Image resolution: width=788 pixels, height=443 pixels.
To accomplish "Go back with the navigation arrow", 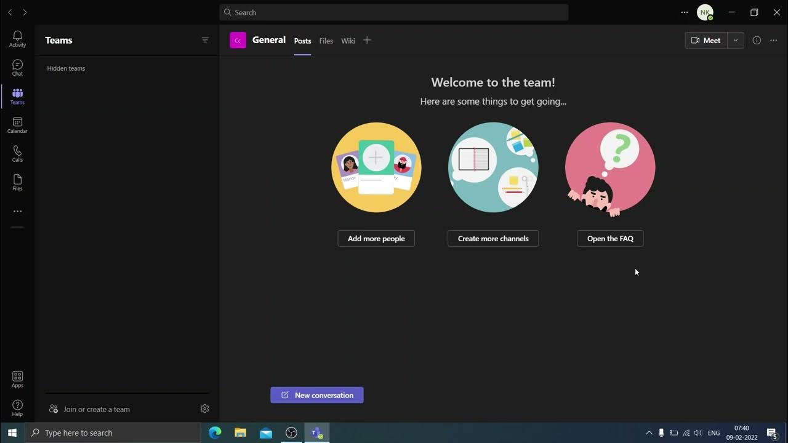I will [10, 12].
